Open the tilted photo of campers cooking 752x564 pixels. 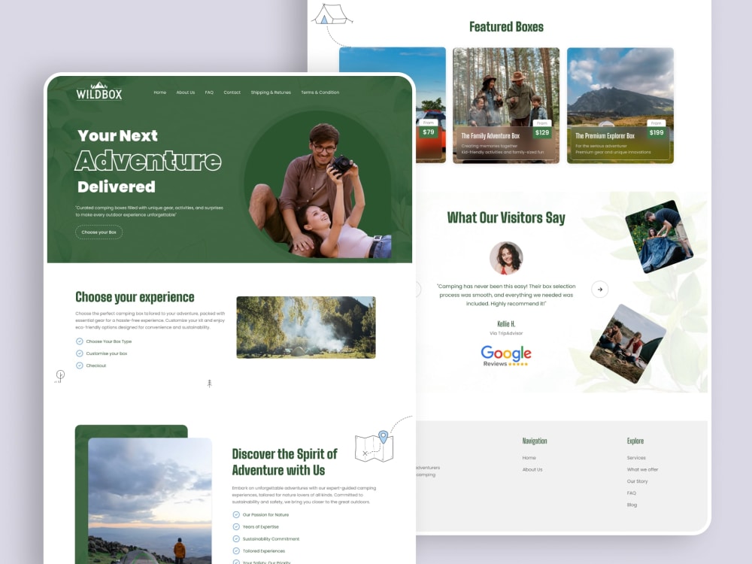click(628, 344)
